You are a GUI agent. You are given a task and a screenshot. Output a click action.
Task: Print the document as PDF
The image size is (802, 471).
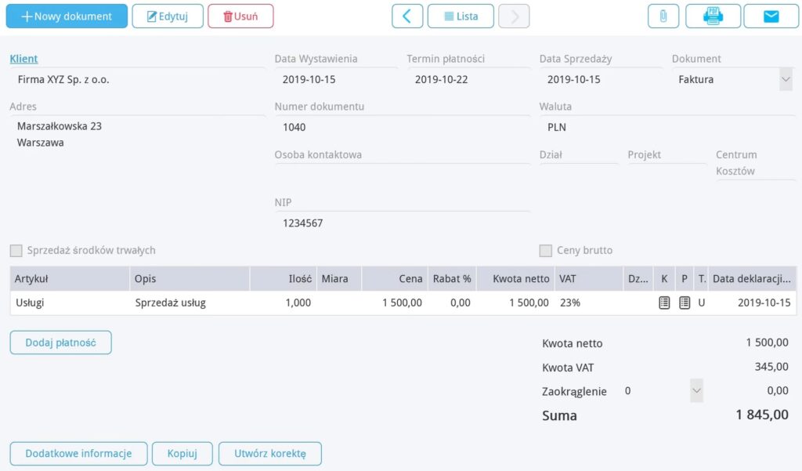tap(713, 16)
